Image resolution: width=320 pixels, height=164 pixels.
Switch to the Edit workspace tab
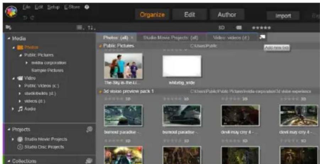[190, 15]
